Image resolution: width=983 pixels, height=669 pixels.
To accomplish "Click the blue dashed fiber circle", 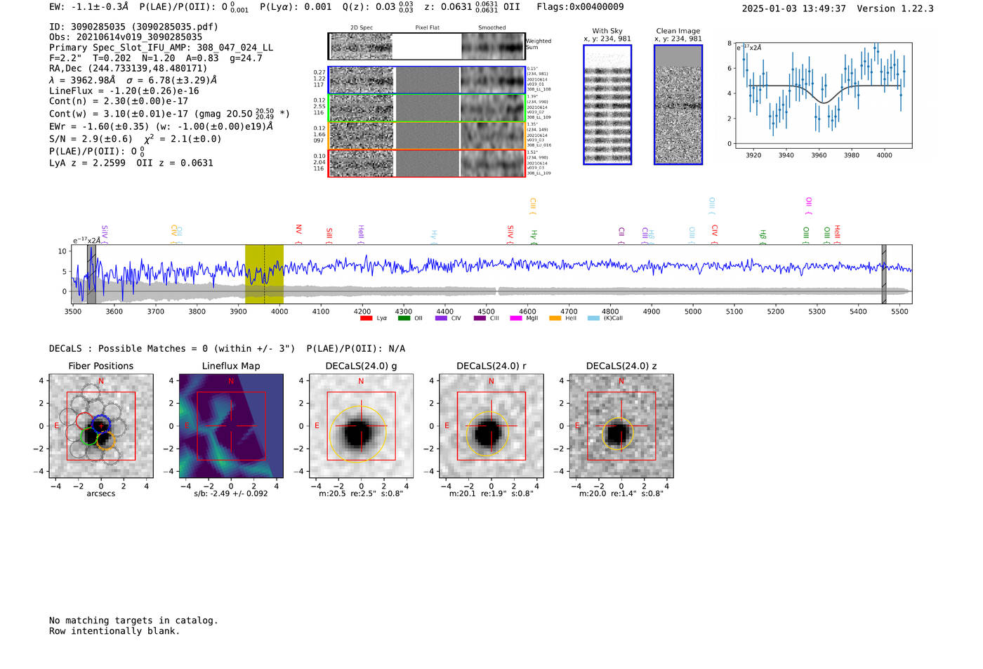I will (101, 424).
